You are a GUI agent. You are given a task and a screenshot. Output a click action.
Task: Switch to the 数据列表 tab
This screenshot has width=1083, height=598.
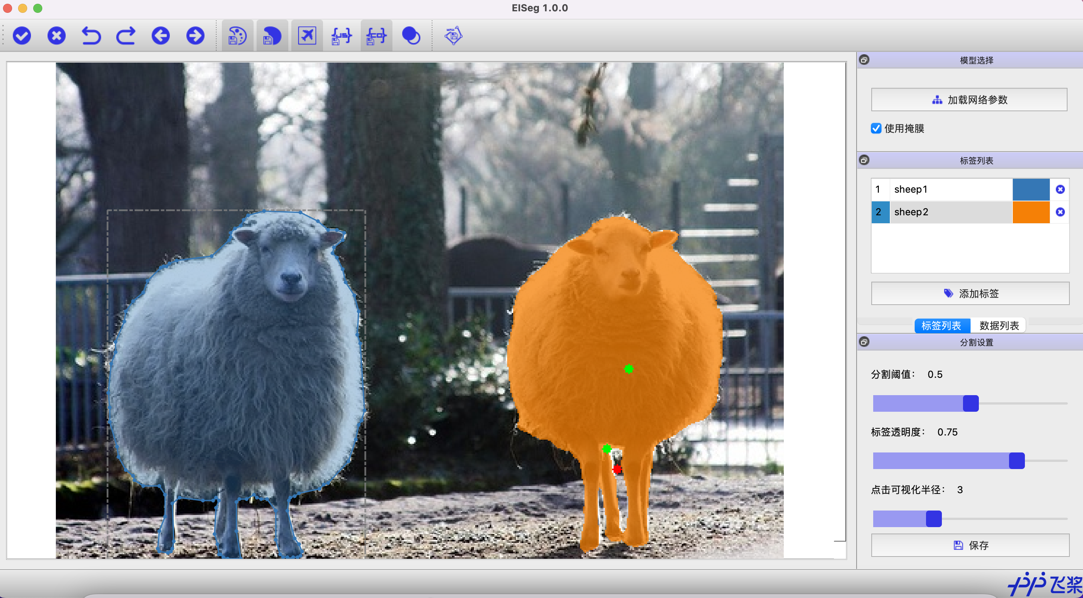coord(999,326)
